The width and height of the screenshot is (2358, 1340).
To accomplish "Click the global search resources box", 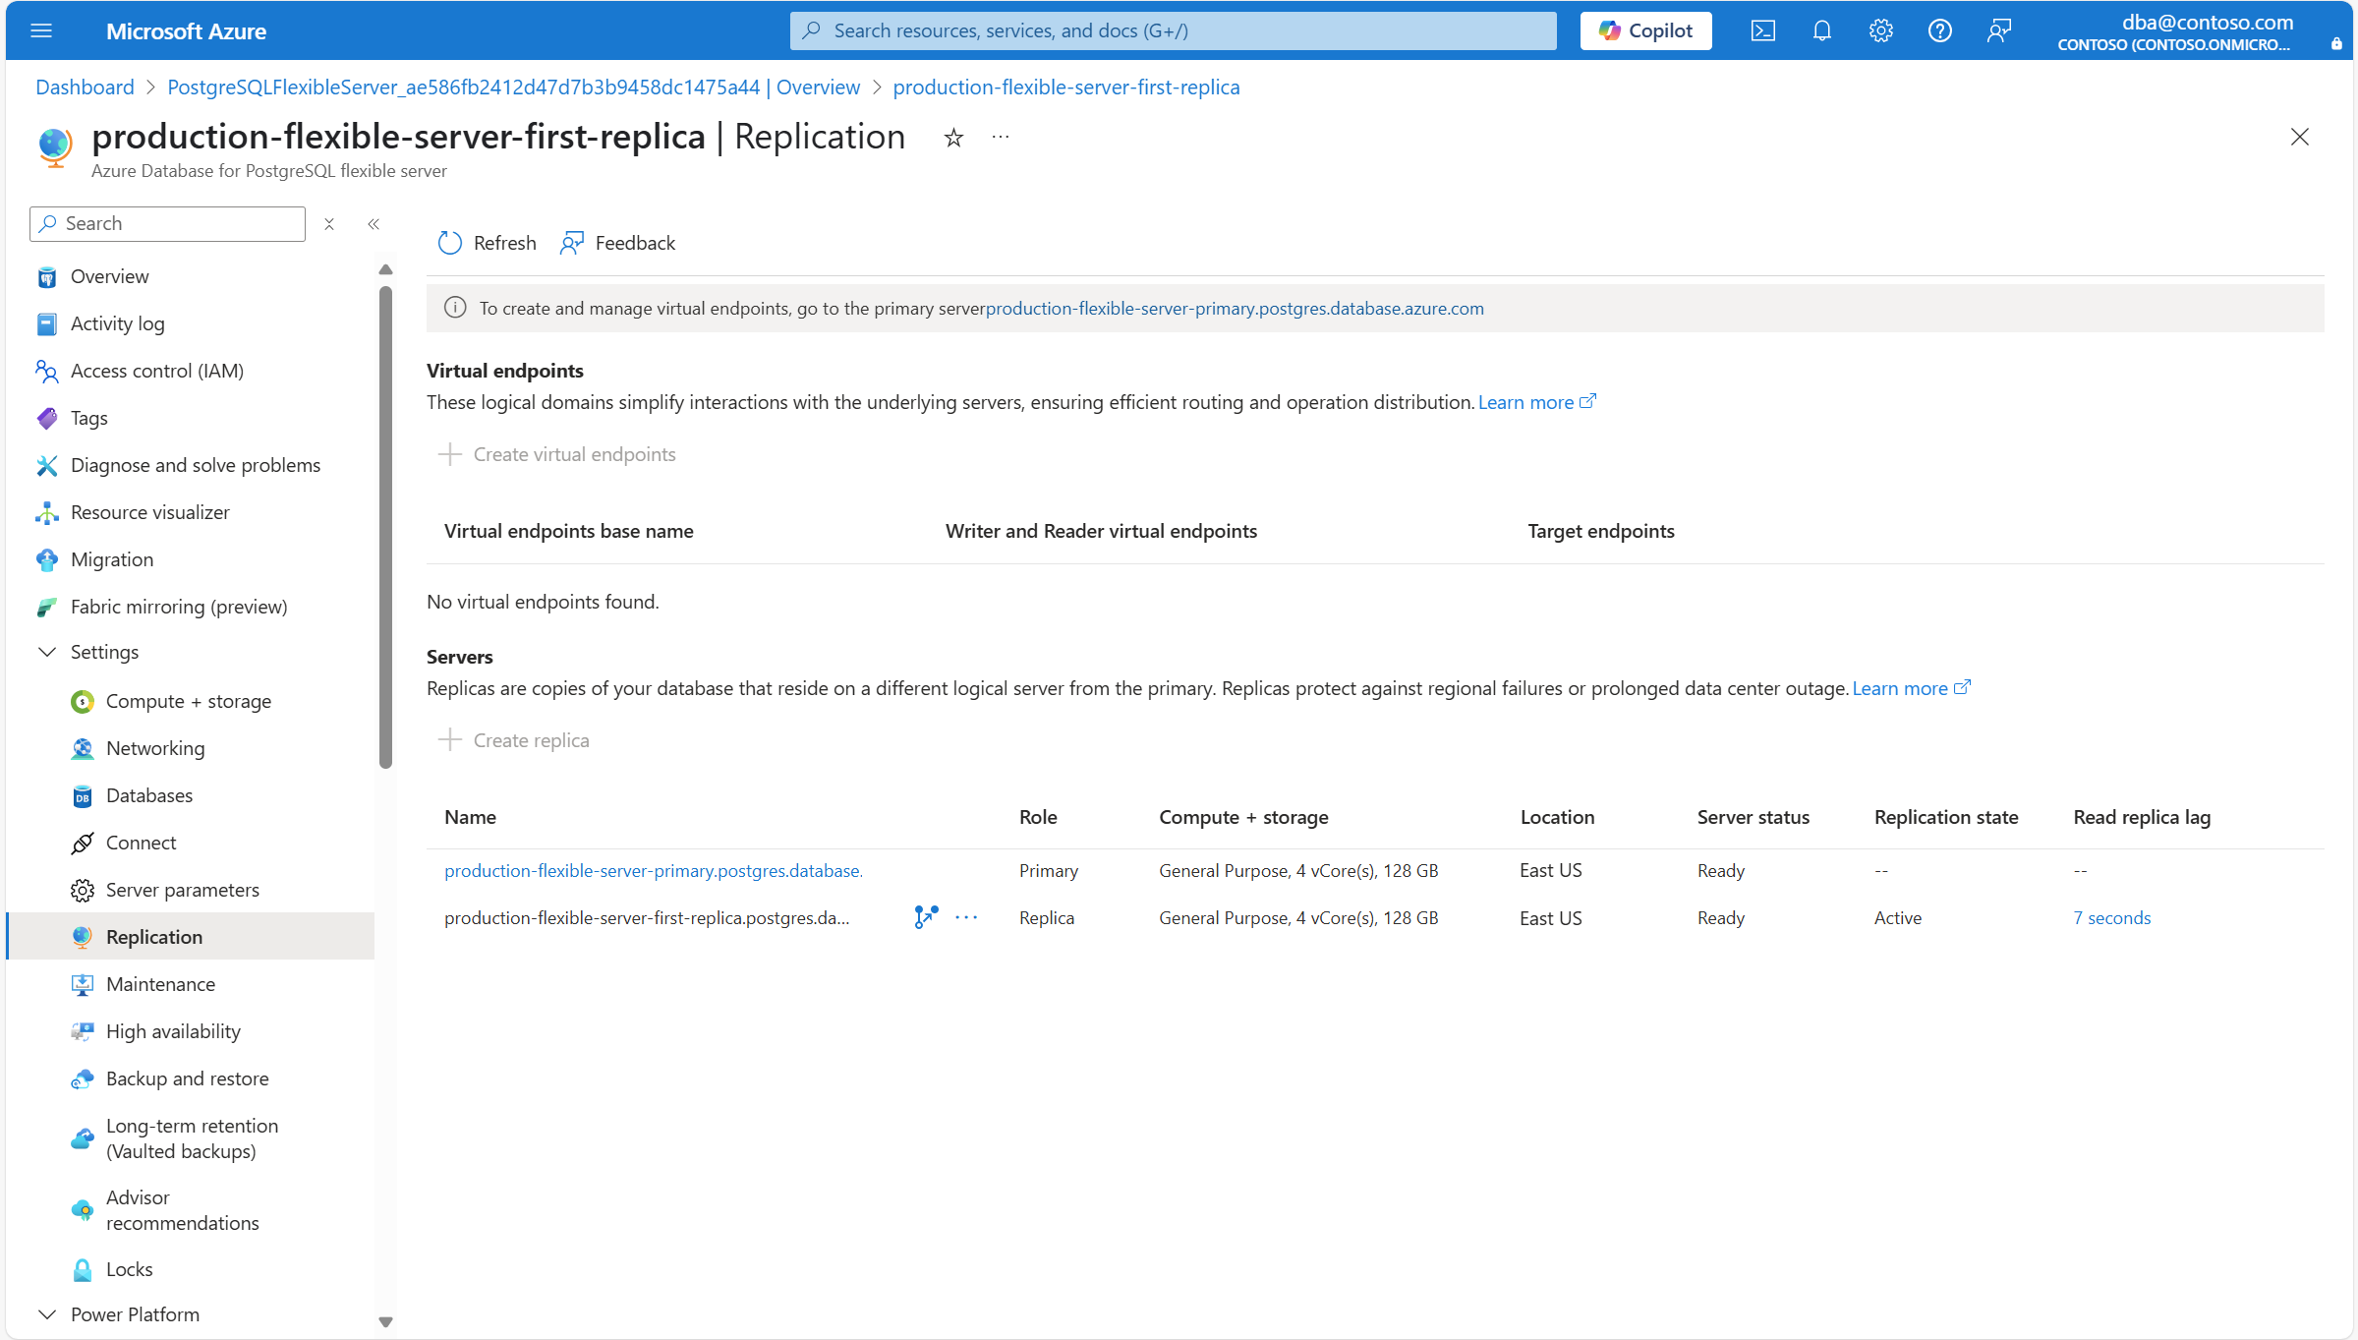I will [1174, 30].
